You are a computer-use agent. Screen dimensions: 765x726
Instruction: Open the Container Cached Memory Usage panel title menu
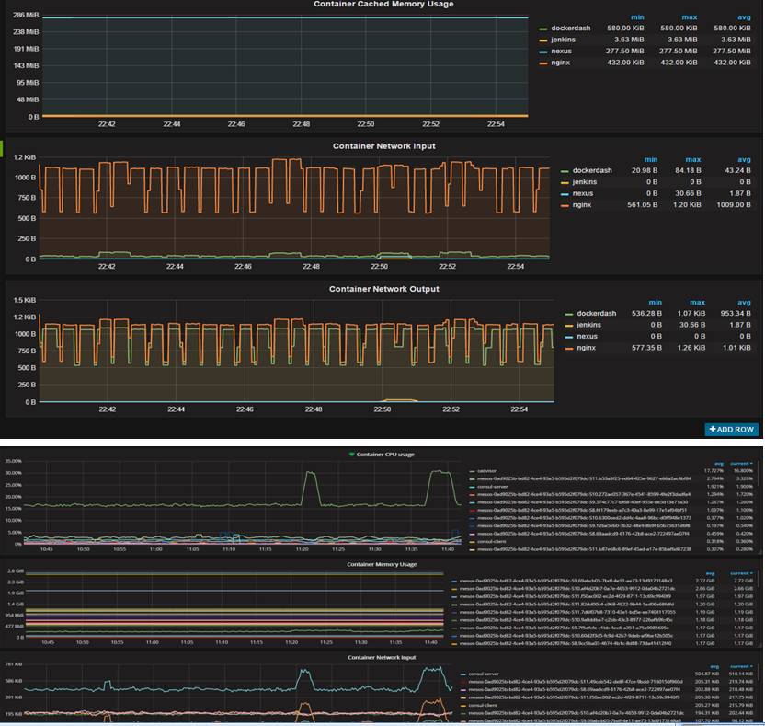383,4
